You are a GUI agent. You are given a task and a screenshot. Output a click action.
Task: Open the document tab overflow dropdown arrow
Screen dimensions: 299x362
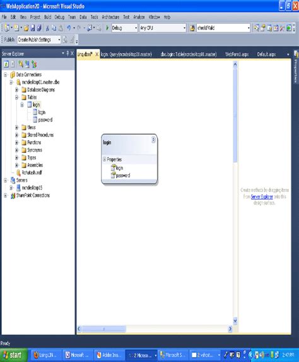tap(288, 54)
